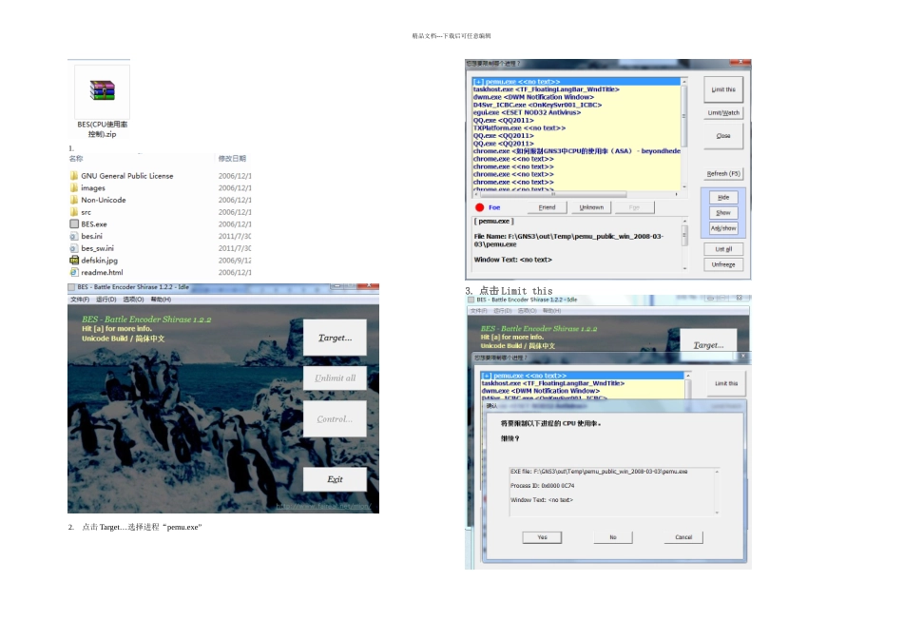
Task: Select the bes_sw.ini file icon
Action: click(x=74, y=248)
